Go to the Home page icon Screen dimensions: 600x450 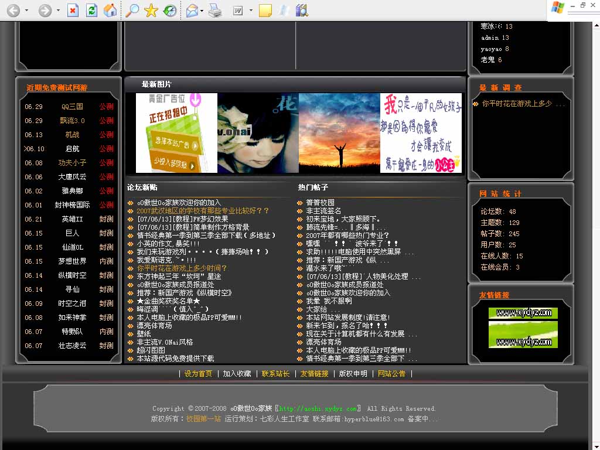[x=110, y=11]
